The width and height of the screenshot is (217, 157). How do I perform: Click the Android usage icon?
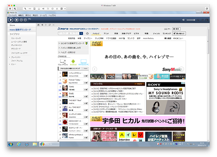(x=73, y=62)
